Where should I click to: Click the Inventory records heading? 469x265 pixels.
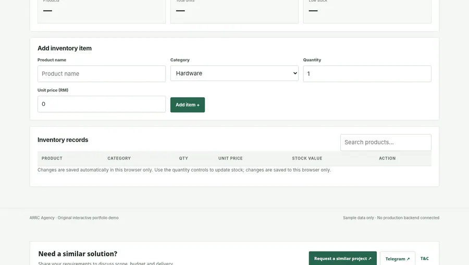click(x=63, y=140)
